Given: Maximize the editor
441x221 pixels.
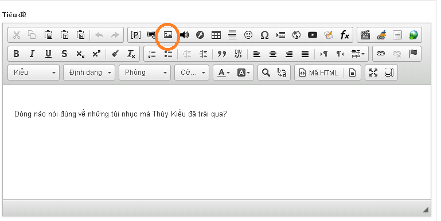Looking at the screenshot, I should tap(373, 73).
